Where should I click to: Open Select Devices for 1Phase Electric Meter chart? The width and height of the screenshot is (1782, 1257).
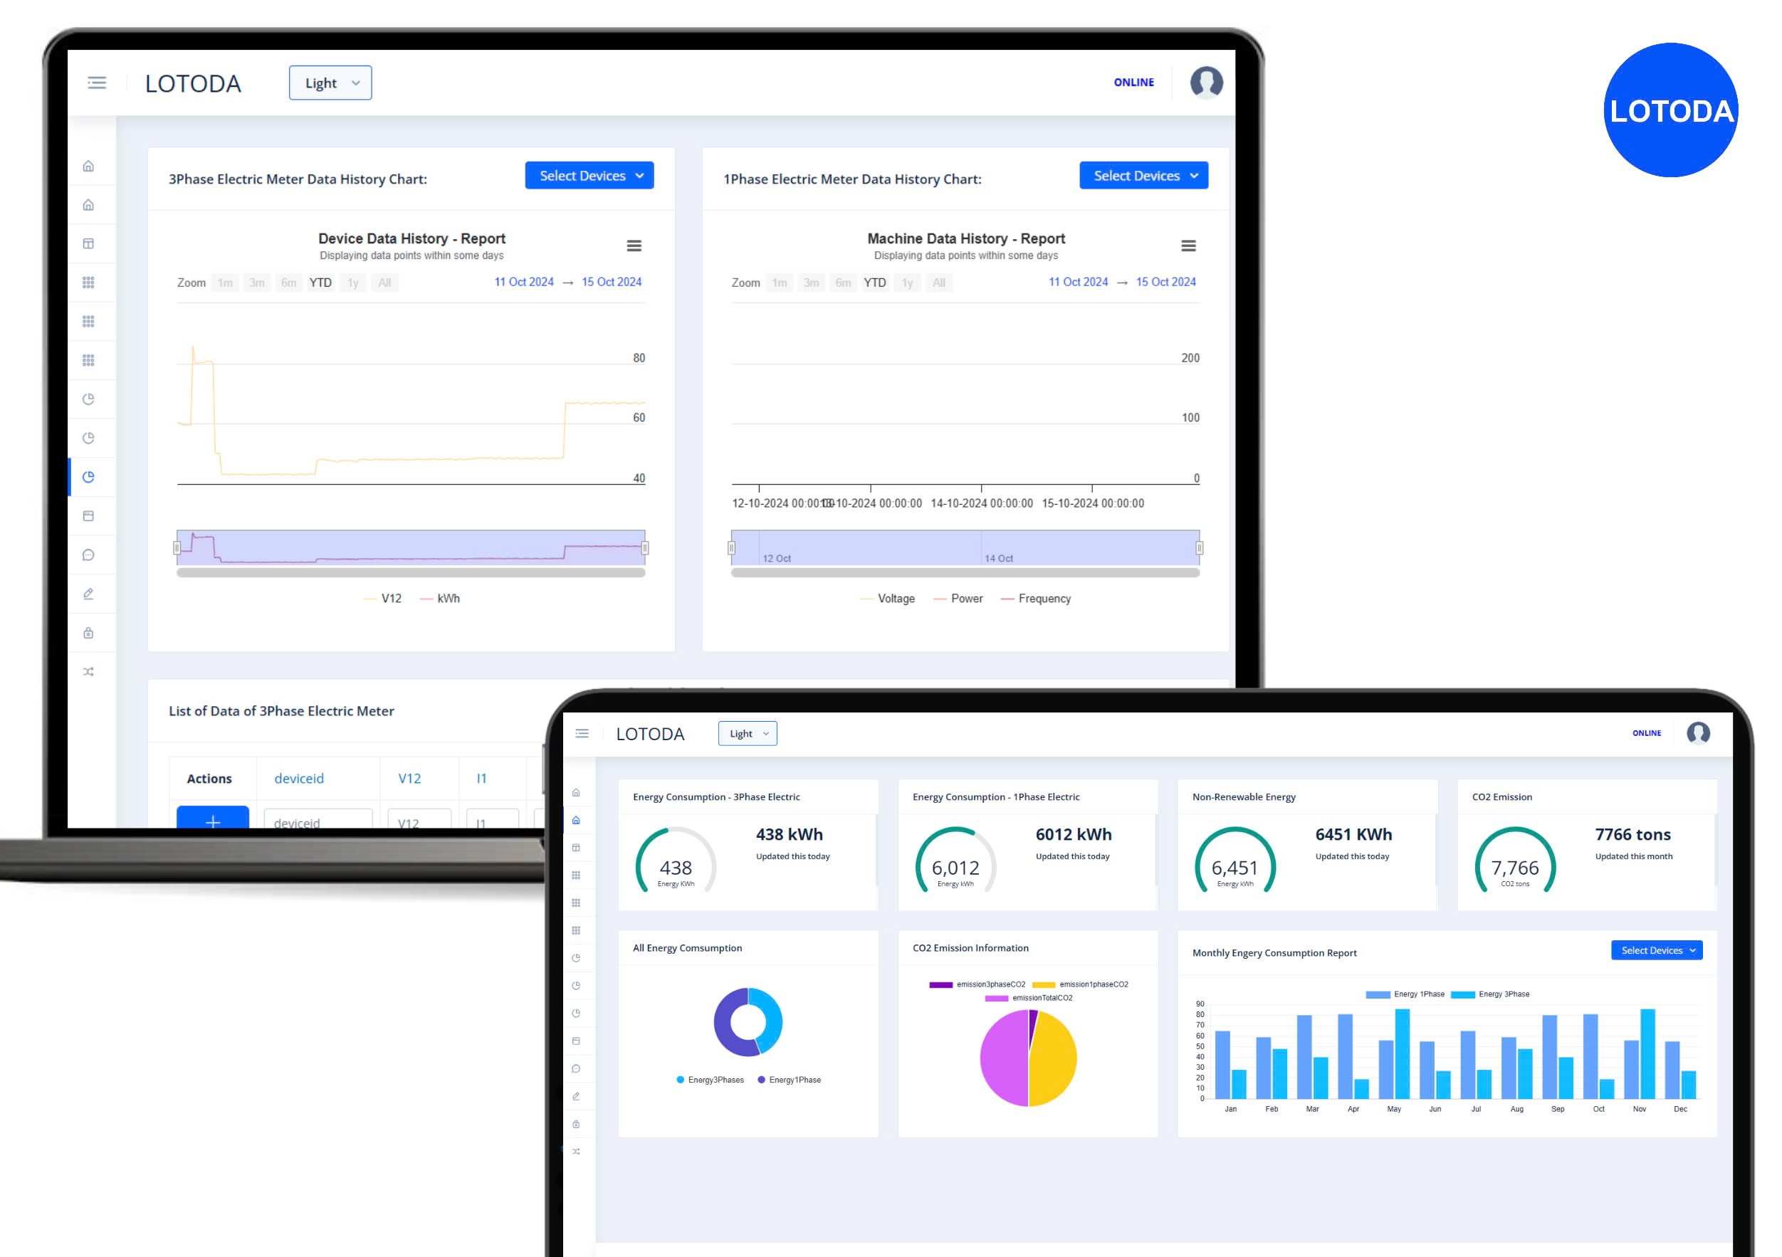pos(1144,175)
